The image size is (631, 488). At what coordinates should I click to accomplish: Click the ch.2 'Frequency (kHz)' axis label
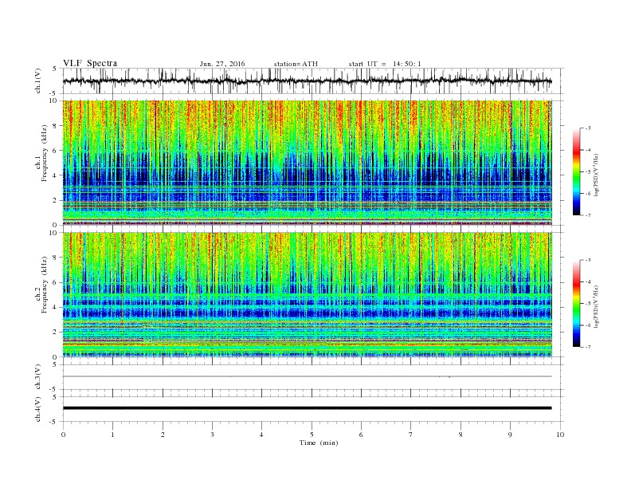(x=45, y=285)
